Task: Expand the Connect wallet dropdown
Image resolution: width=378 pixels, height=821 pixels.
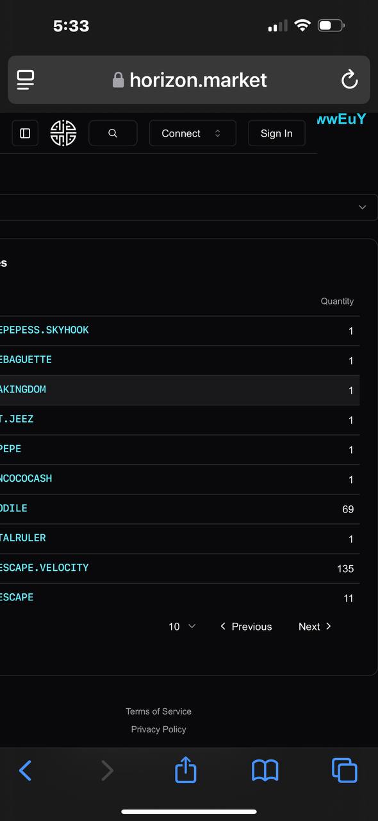Action: [193, 133]
